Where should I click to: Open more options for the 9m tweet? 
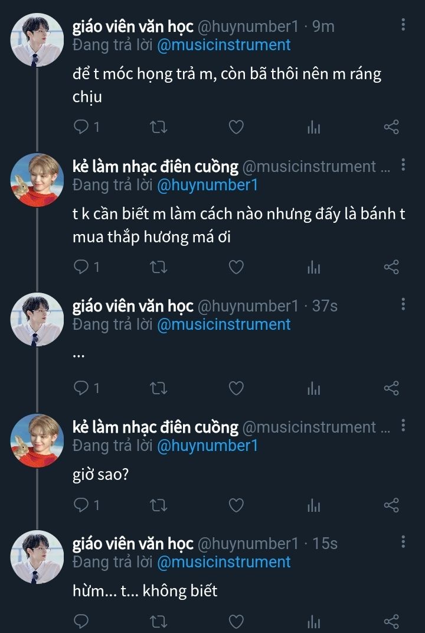[403, 25]
